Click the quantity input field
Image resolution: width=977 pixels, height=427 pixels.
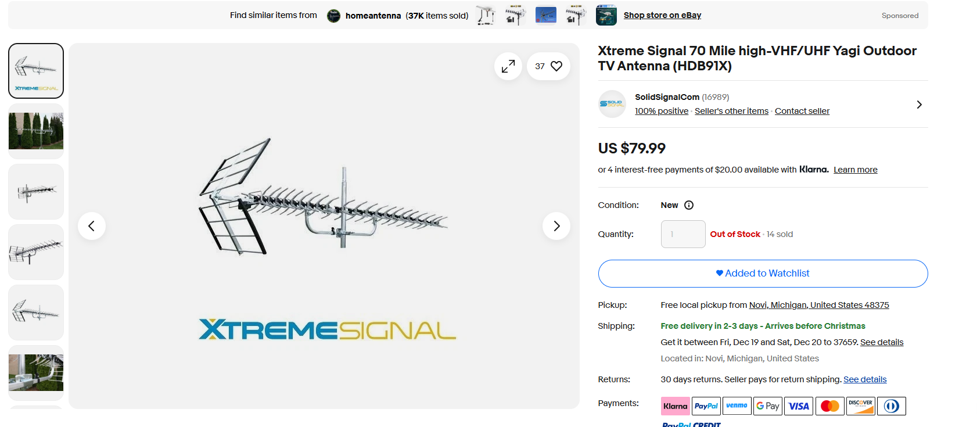(683, 234)
